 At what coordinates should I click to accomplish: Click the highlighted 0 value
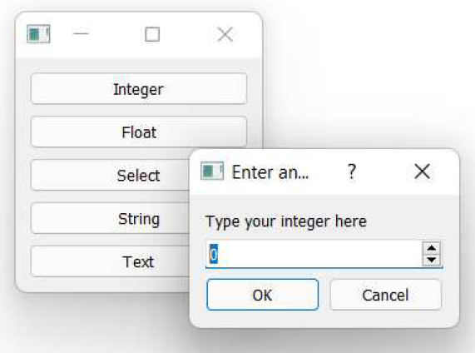(214, 254)
